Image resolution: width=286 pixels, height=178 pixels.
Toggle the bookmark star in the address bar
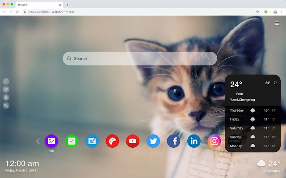click(257, 12)
